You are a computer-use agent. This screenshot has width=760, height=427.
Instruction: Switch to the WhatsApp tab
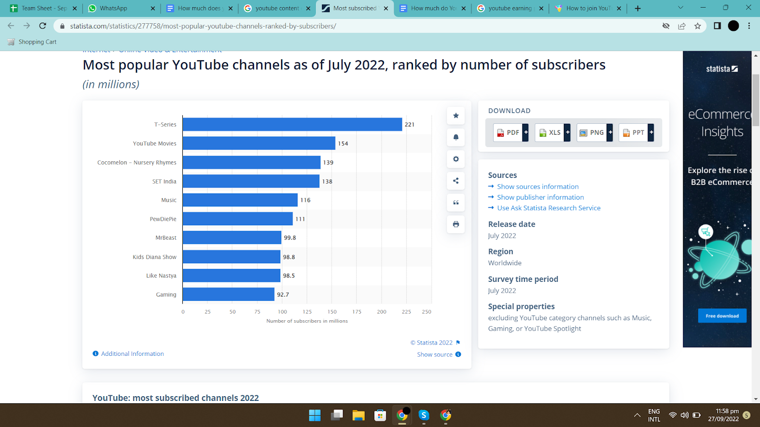coord(121,8)
